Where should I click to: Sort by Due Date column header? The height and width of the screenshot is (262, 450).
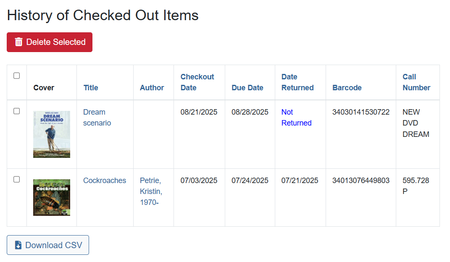pyautogui.click(x=247, y=88)
